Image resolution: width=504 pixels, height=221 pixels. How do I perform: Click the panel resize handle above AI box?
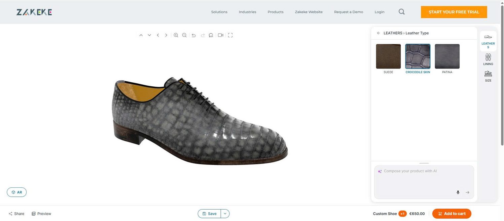[424, 163]
